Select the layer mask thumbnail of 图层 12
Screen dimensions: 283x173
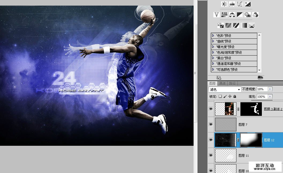[251, 140]
